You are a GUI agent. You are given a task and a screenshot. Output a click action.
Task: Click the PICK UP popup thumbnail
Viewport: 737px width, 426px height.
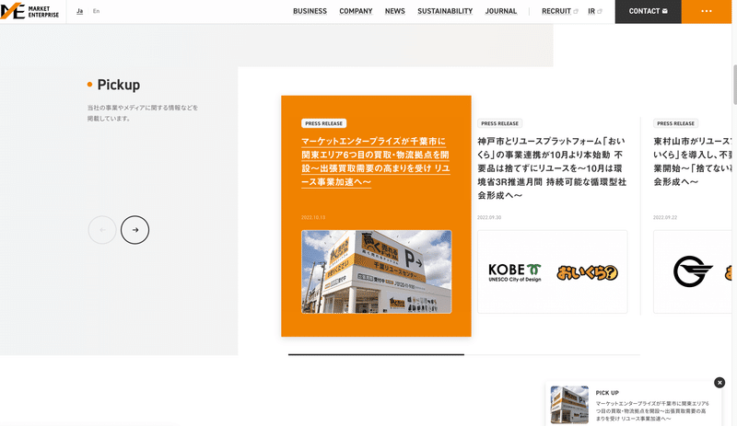point(569,405)
